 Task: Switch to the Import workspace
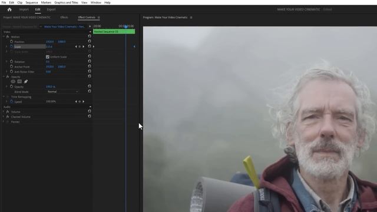(x=24, y=9)
